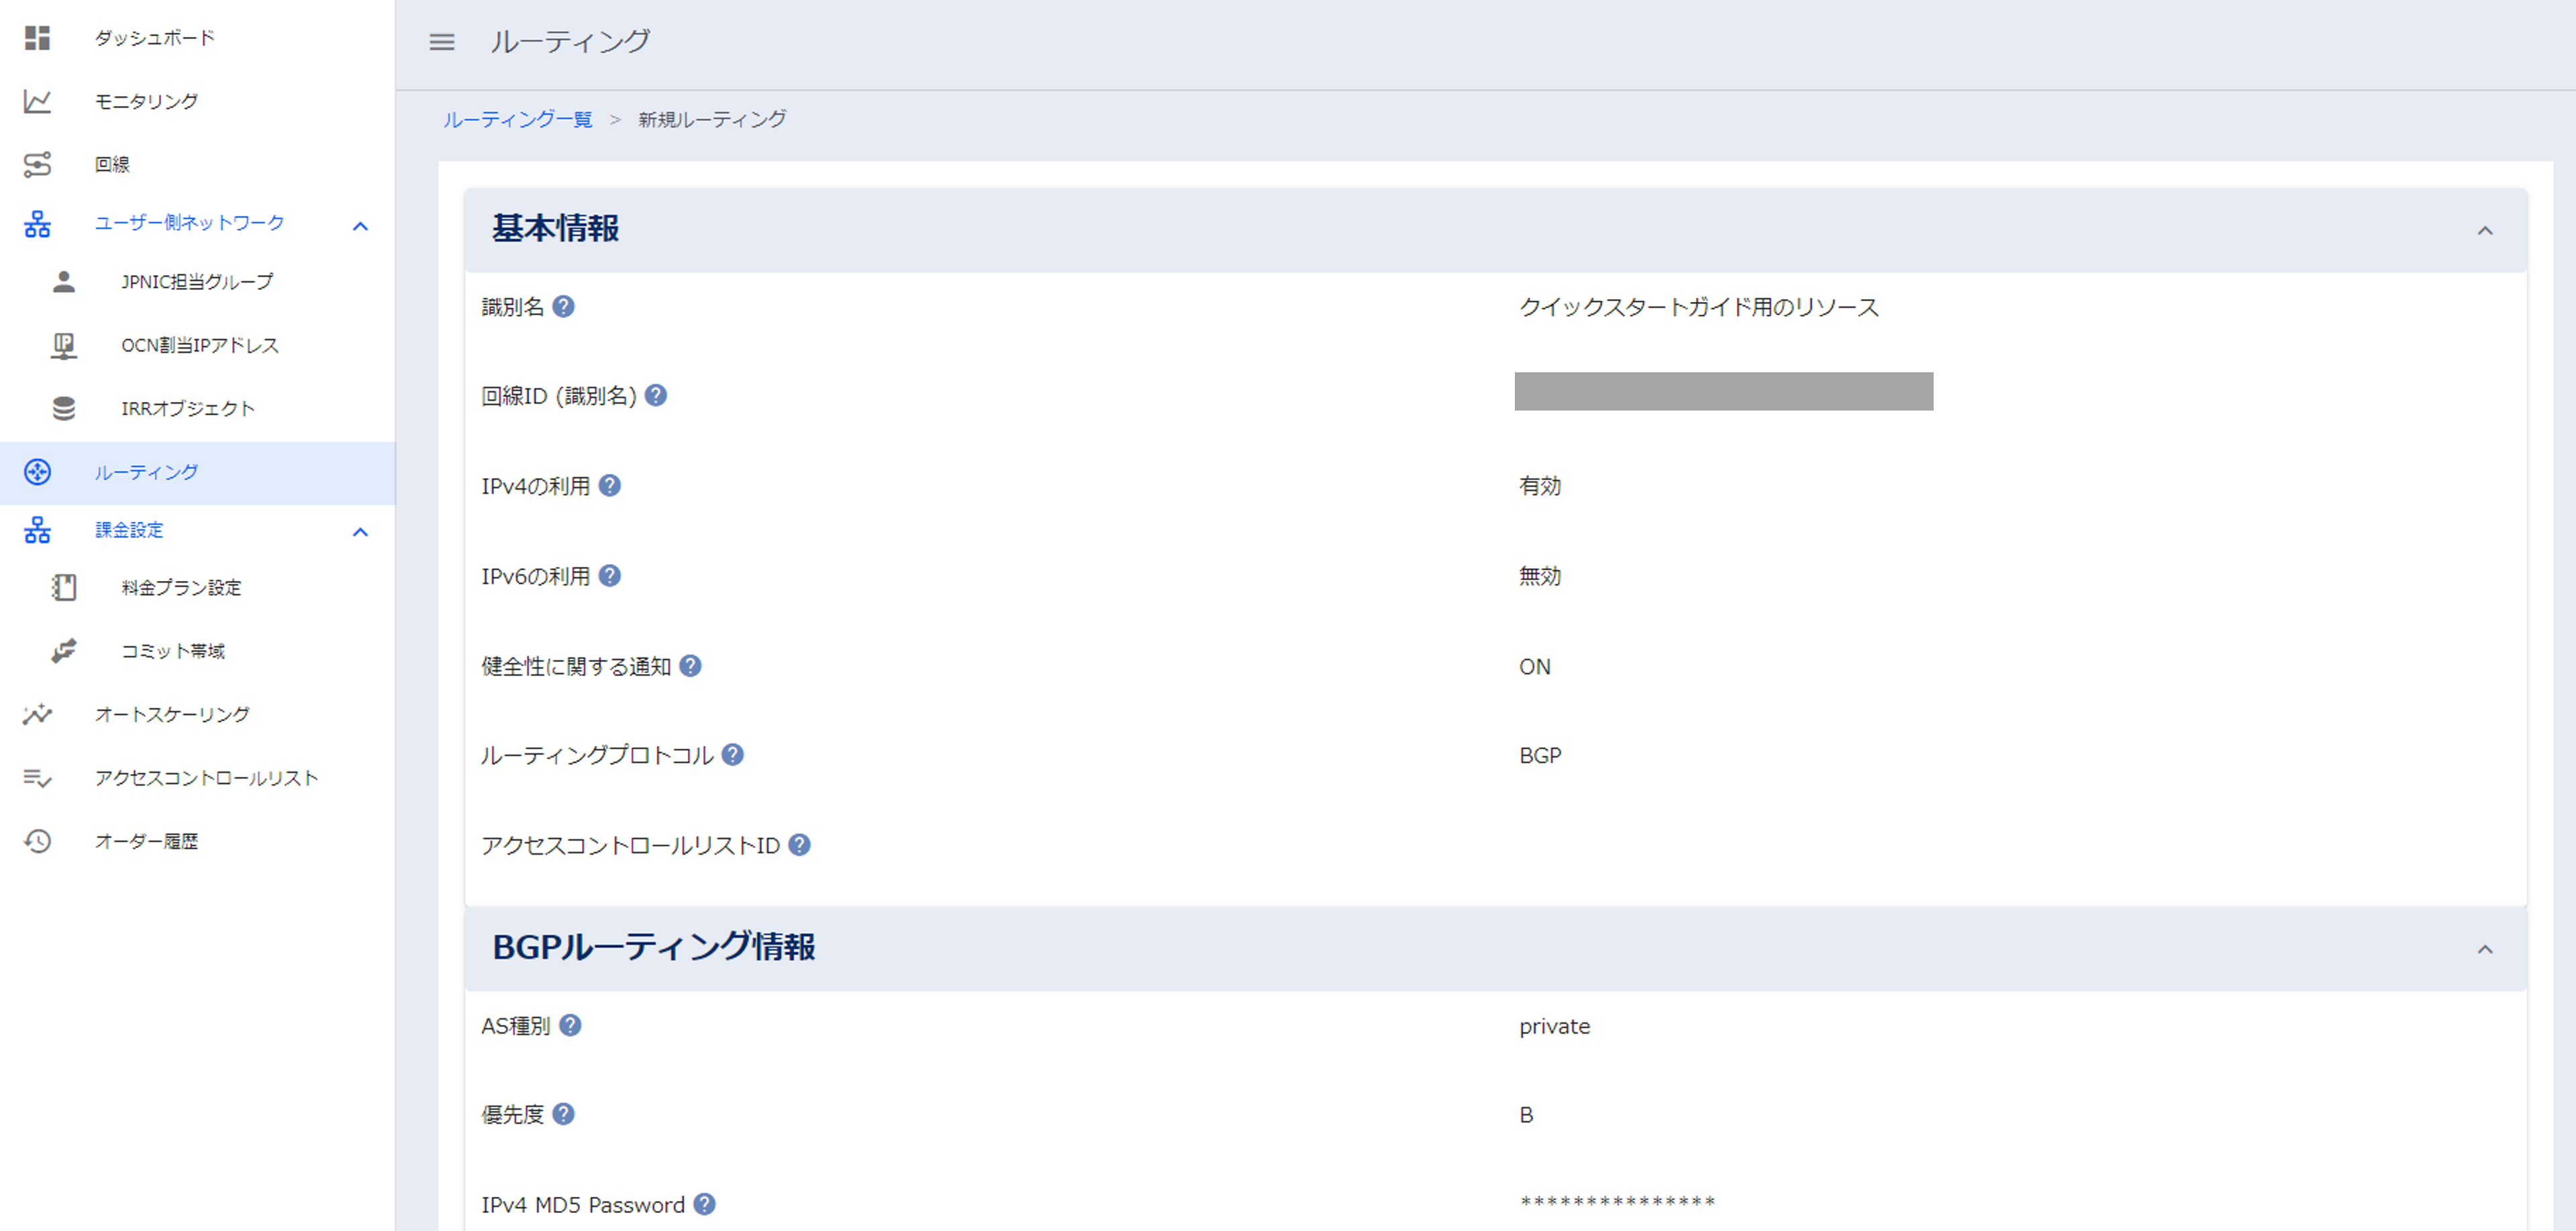Click help icon beside 識別名
Viewport: 2576px width, 1231px height.
point(563,307)
